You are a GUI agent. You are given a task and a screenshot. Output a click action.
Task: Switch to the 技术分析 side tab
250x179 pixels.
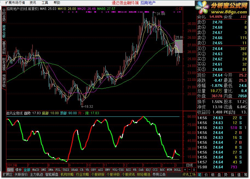(4, 31)
